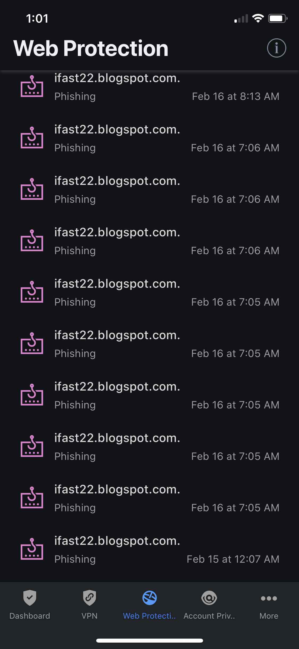Open the Feb 15 at 12:07 AM phishing entry
Screen dimensions: 299x649
(149, 550)
